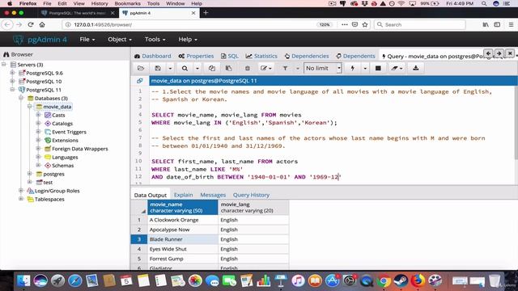The image size is (518, 291).
Task: Switch to the Statistics tab
Action: pos(261,56)
